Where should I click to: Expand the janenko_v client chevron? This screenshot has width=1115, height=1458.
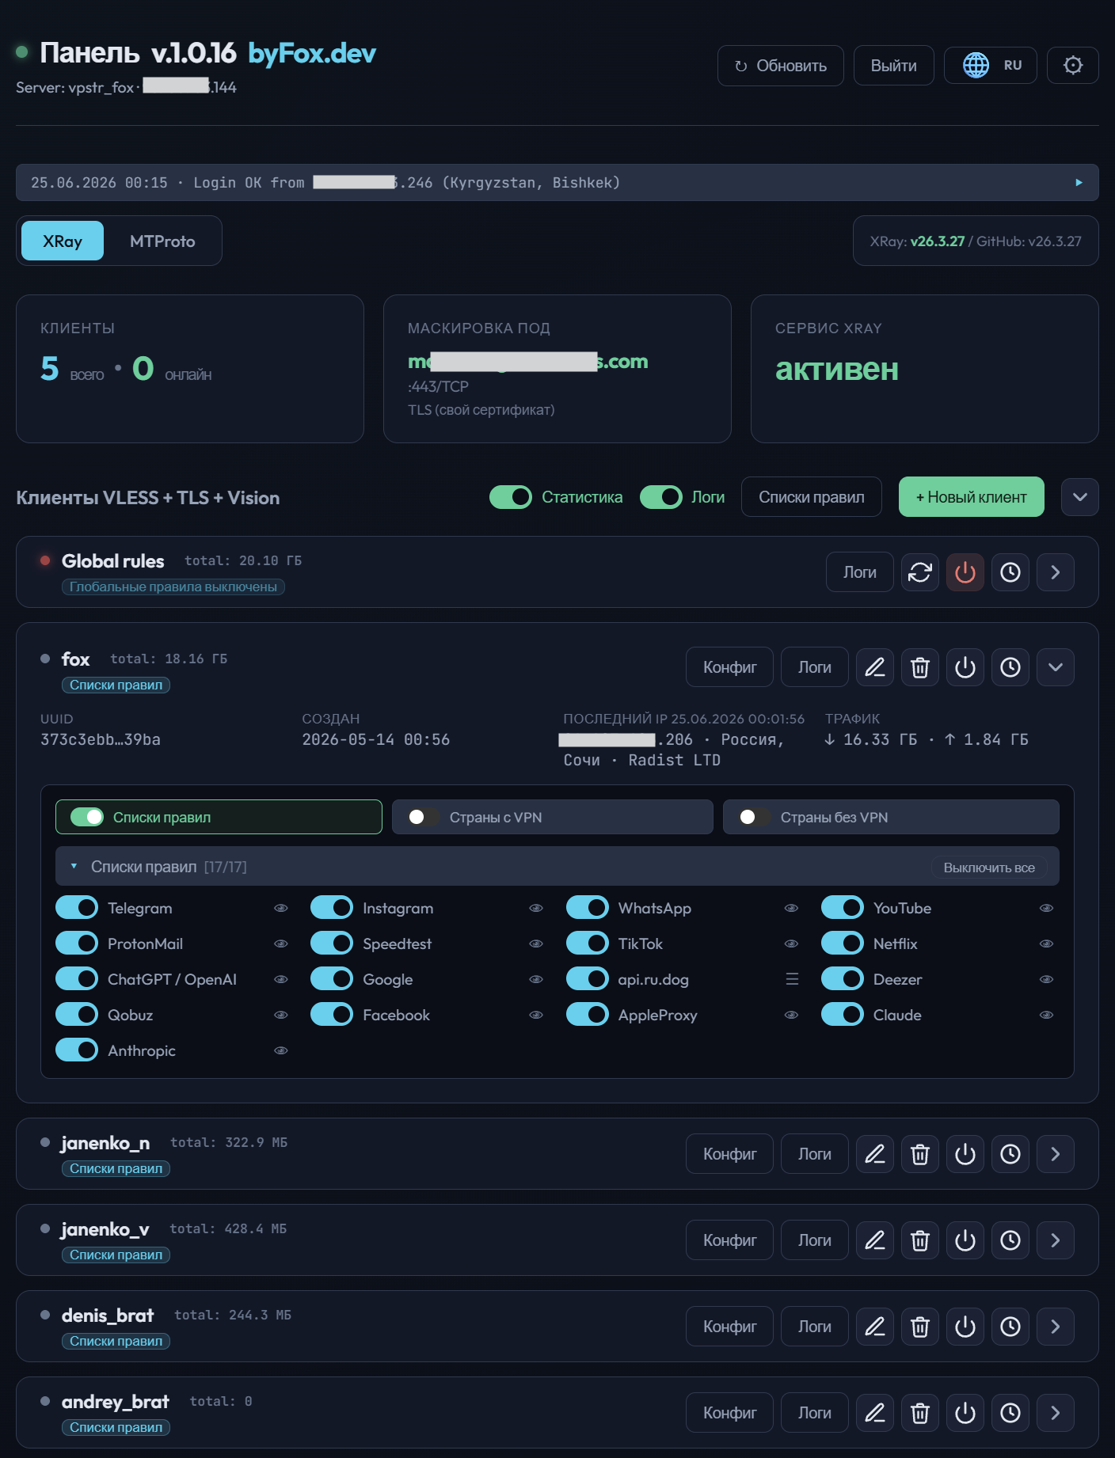[x=1055, y=1240]
